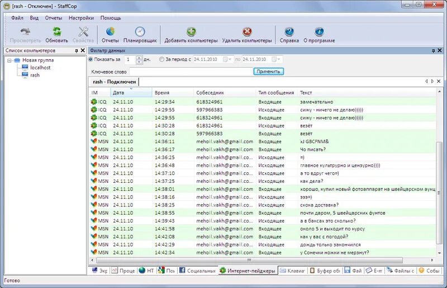447x288 pixels.
Task: Sort by the IM column header
Action: coord(99,93)
